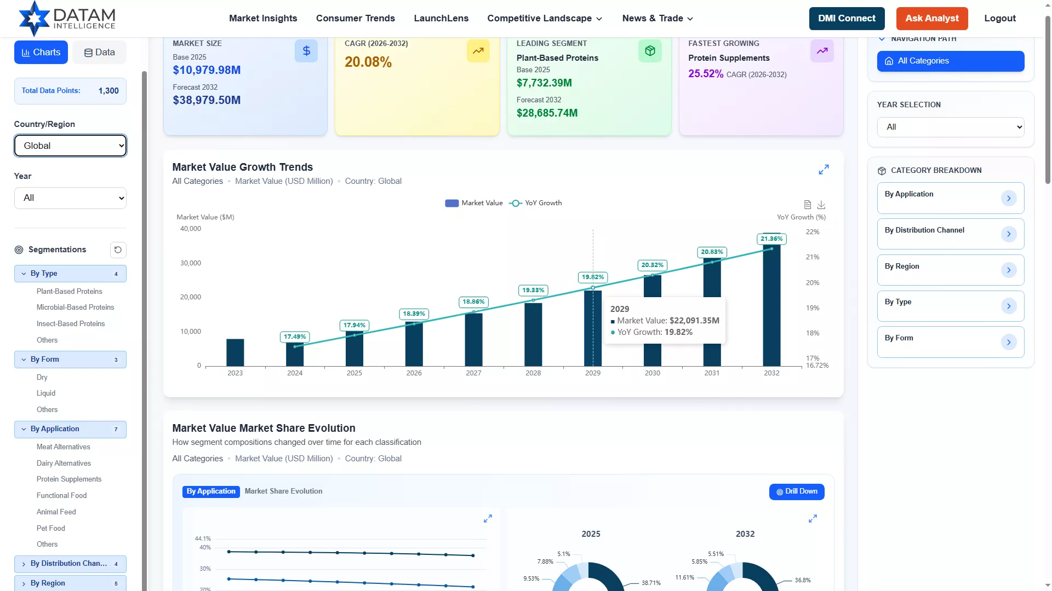Viewport: 1052px width, 591px height.
Task: Click the 21.36% YoY growth data label
Action: pyautogui.click(x=771, y=239)
